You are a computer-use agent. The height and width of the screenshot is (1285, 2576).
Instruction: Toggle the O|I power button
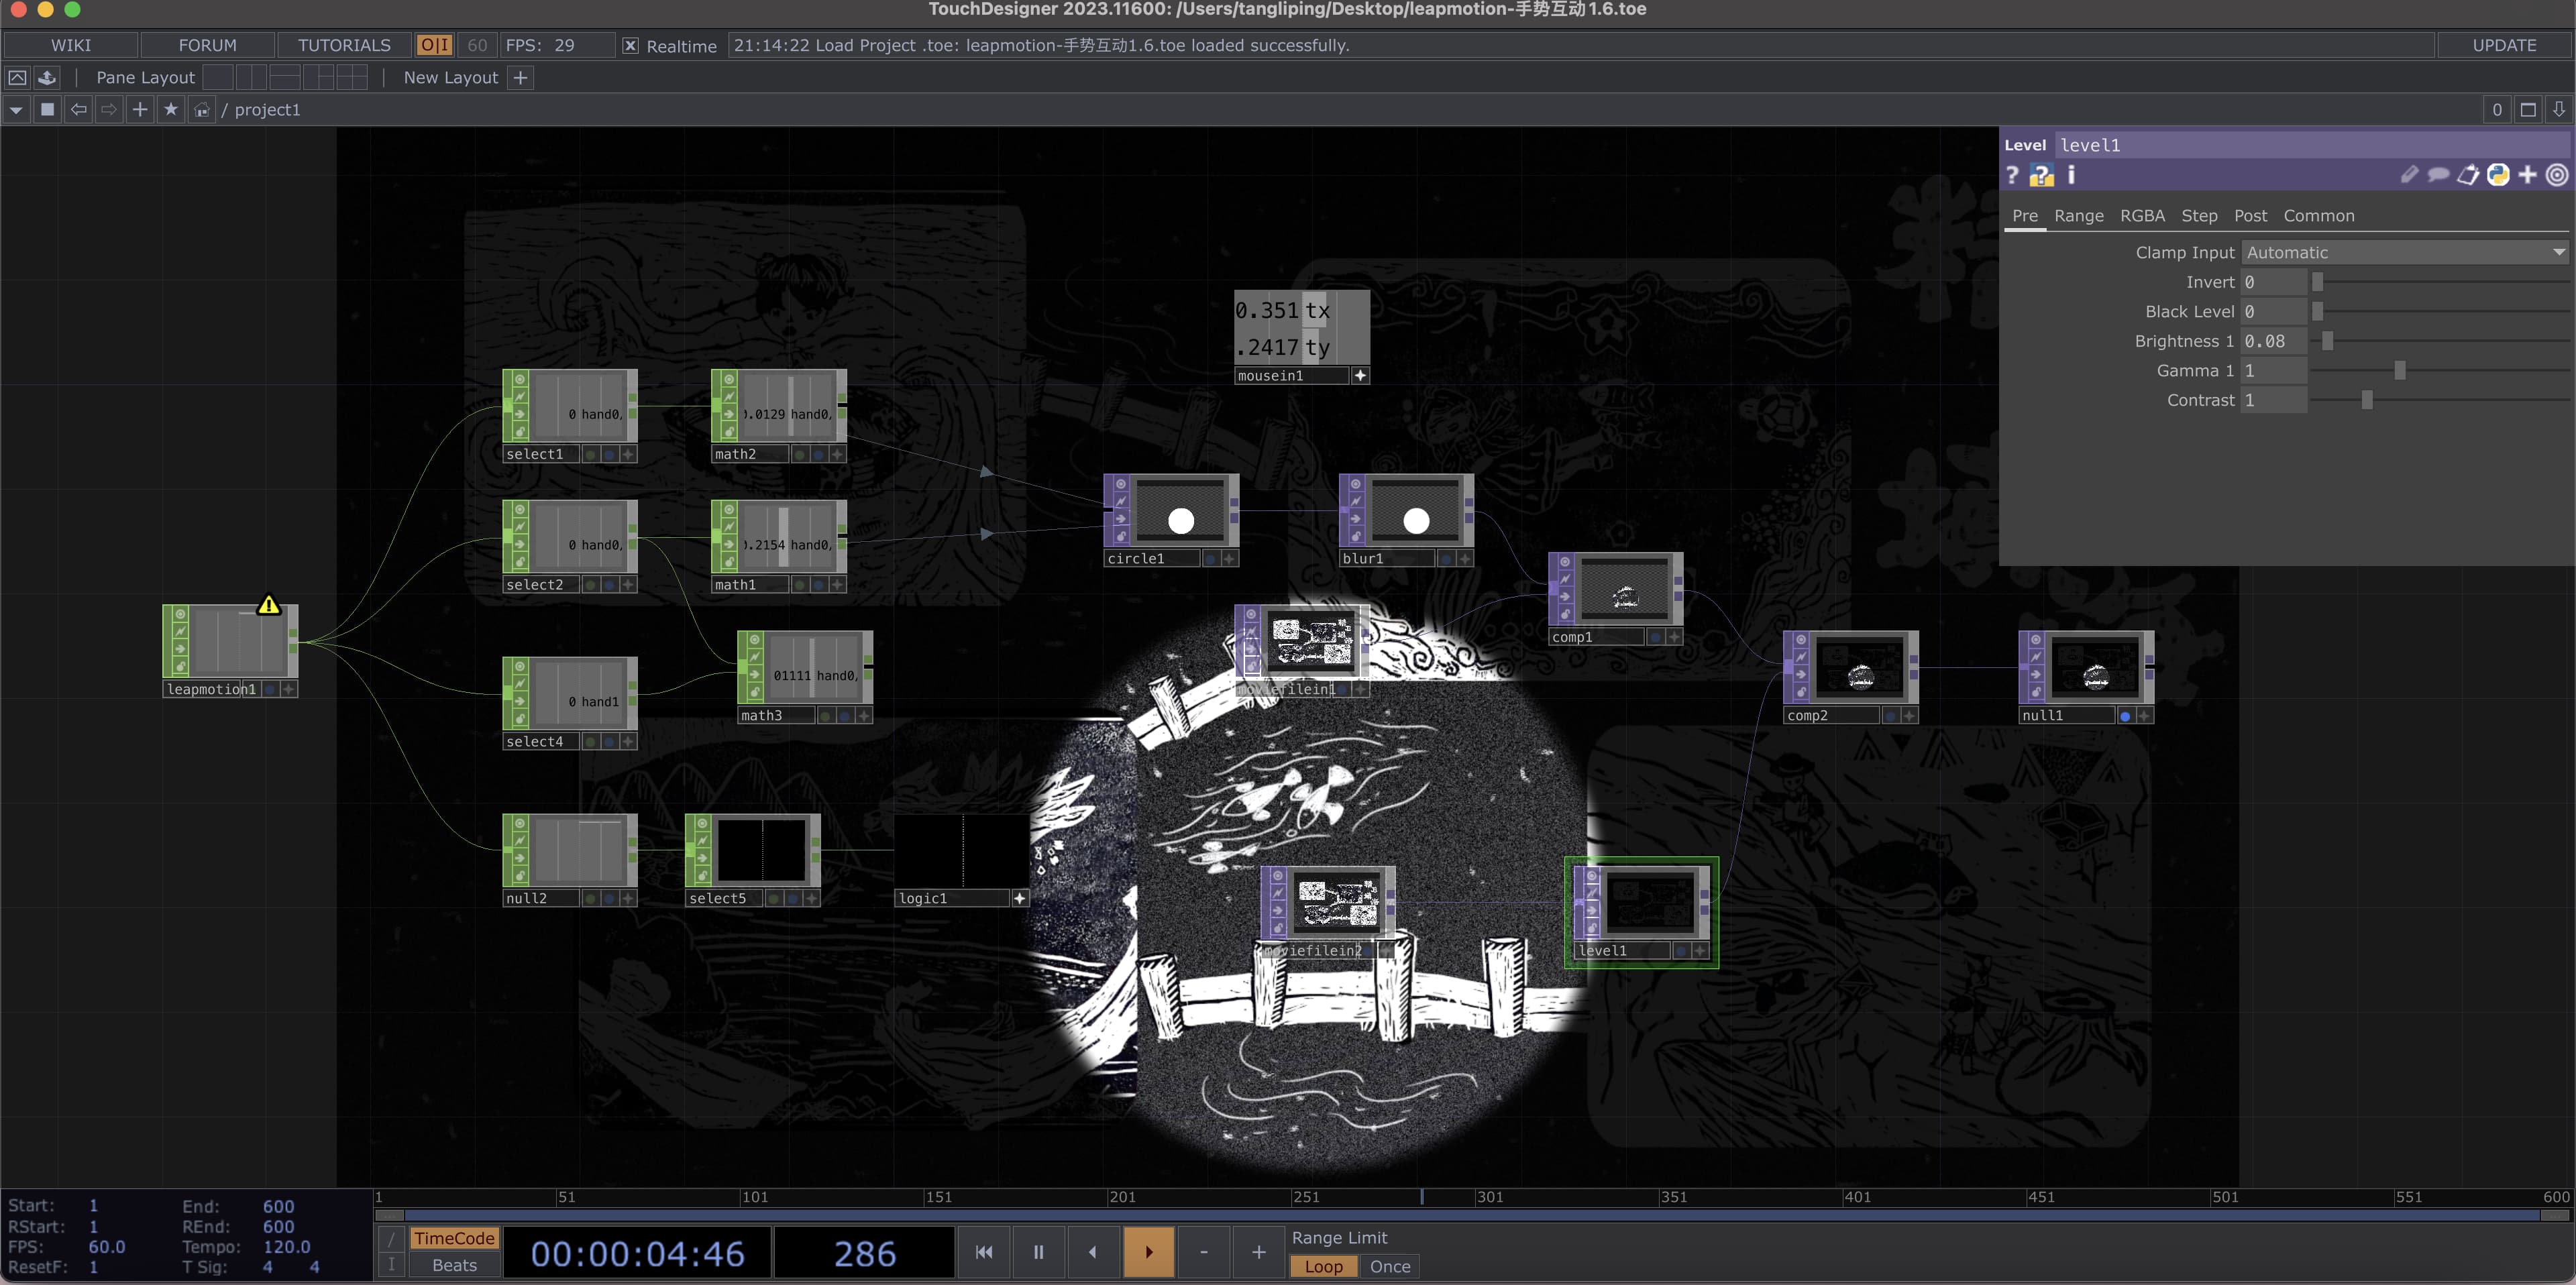pos(434,45)
